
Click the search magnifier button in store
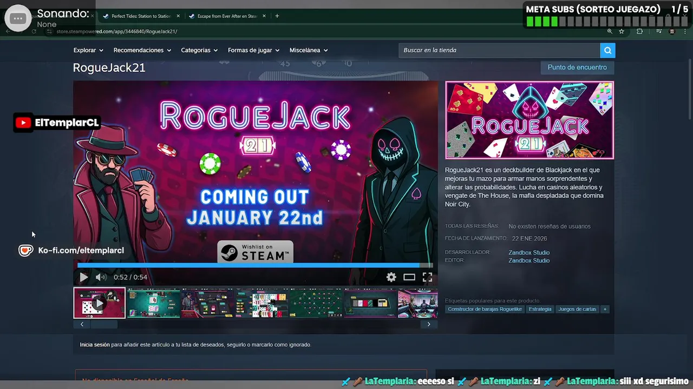coord(607,50)
